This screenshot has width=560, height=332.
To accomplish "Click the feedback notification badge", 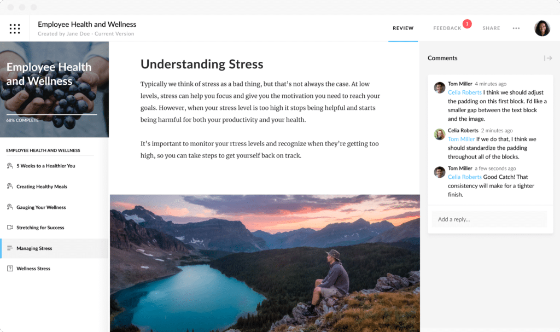I will click(467, 24).
